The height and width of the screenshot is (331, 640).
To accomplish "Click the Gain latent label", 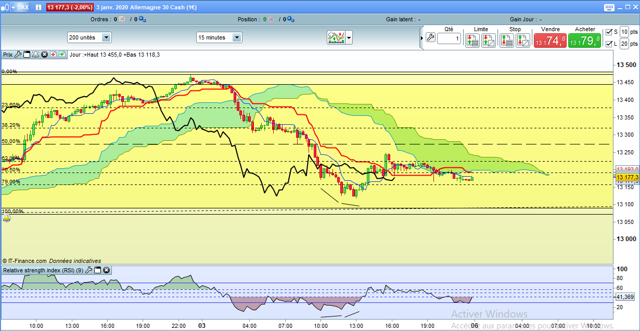I will [x=400, y=19].
